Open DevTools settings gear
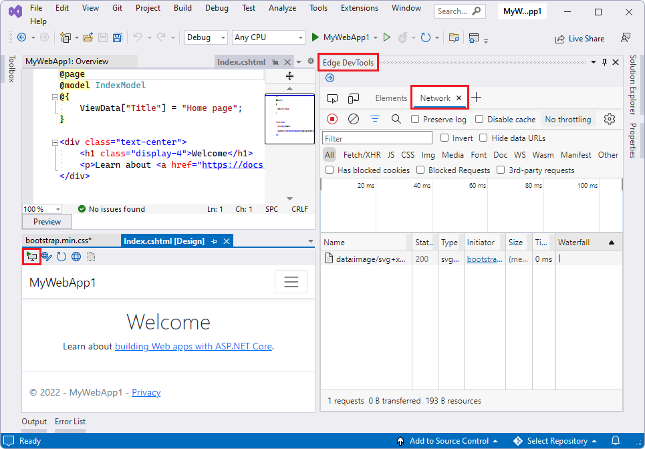 tap(609, 118)
